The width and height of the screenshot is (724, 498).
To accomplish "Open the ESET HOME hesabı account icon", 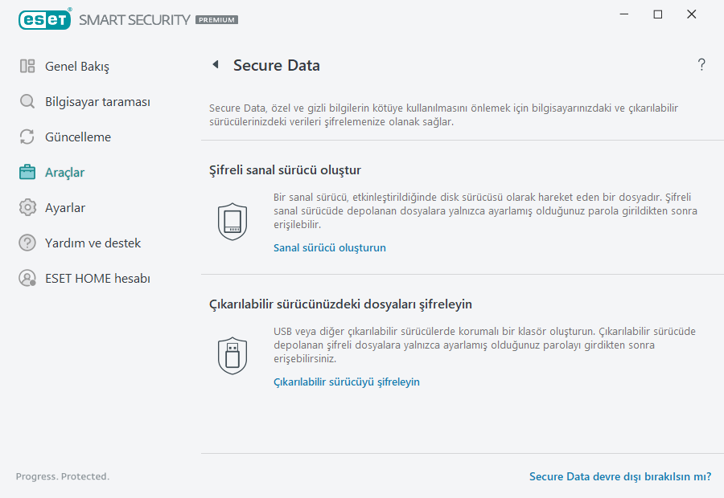I will (x=27, y=278).
